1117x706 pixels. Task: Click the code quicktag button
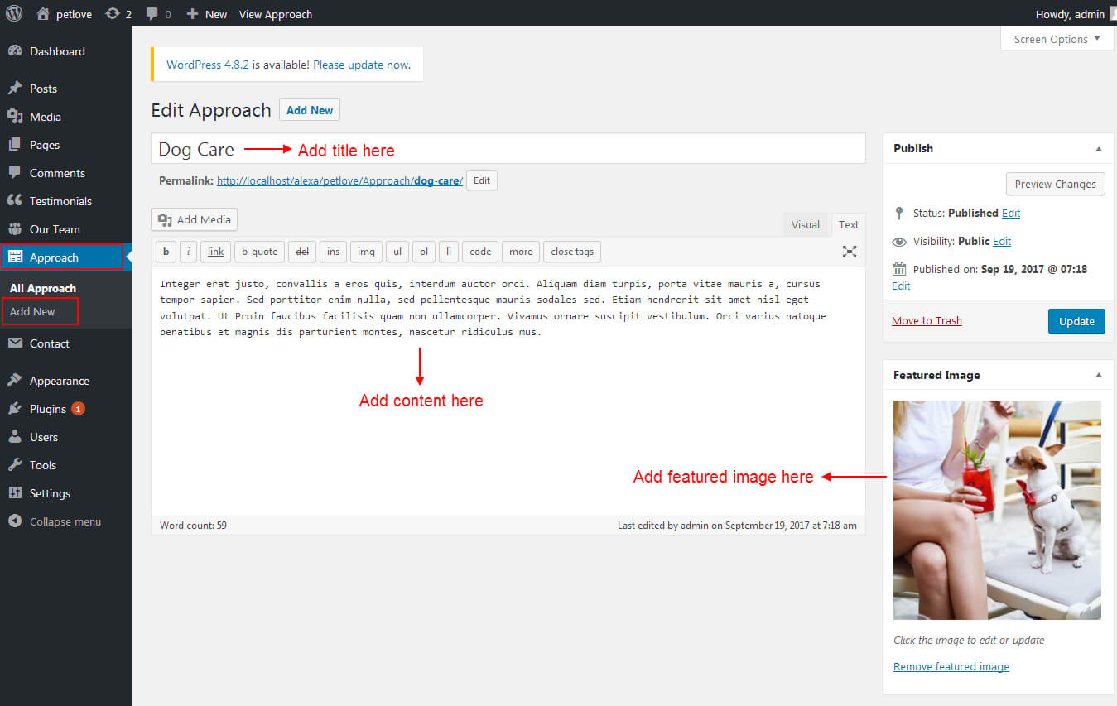click(480, 252)
